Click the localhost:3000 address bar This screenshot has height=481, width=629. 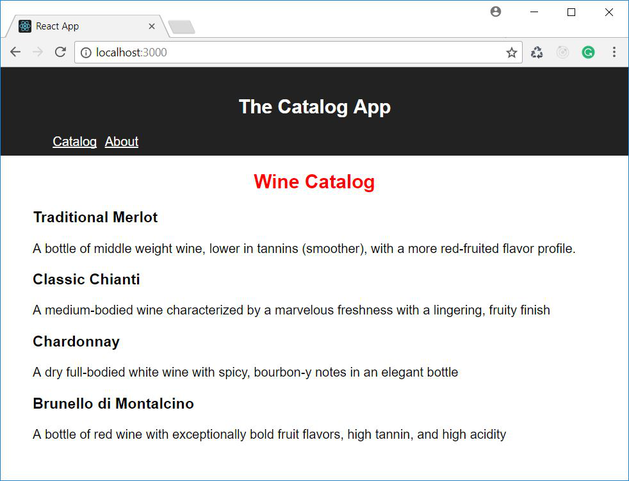click(x=298, y=53)
